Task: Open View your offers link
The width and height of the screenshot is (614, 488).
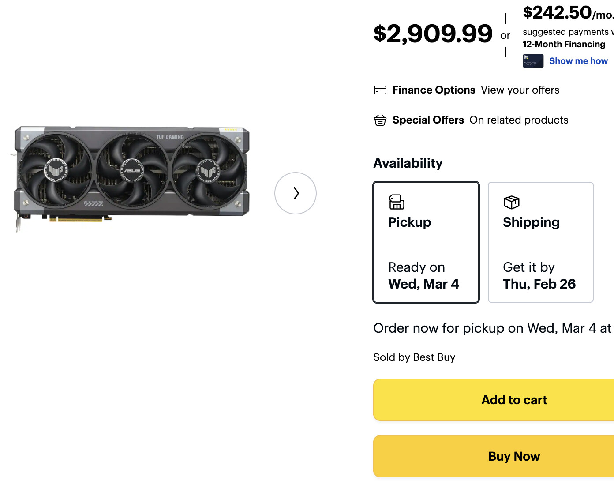Action: pyautogui.click(x=520, y=90)
